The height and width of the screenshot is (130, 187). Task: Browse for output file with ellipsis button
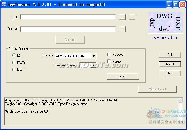tap(122, 29)
